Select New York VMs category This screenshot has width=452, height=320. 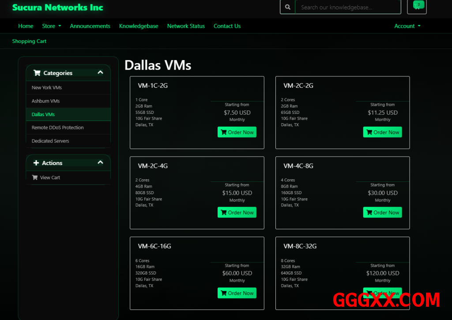tap(47, 87)
